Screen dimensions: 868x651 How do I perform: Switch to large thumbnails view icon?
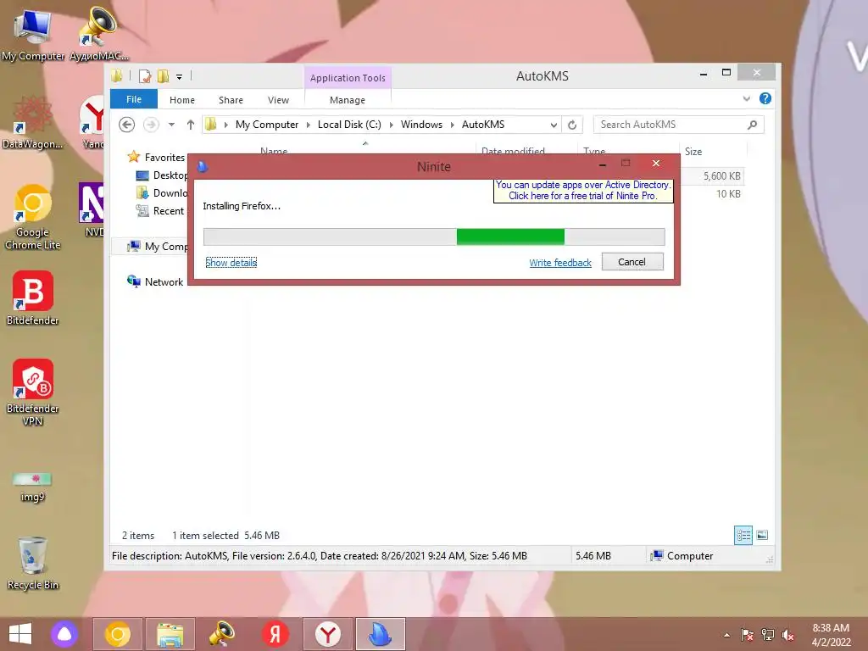pyautogui.click(x=762, y=536)
